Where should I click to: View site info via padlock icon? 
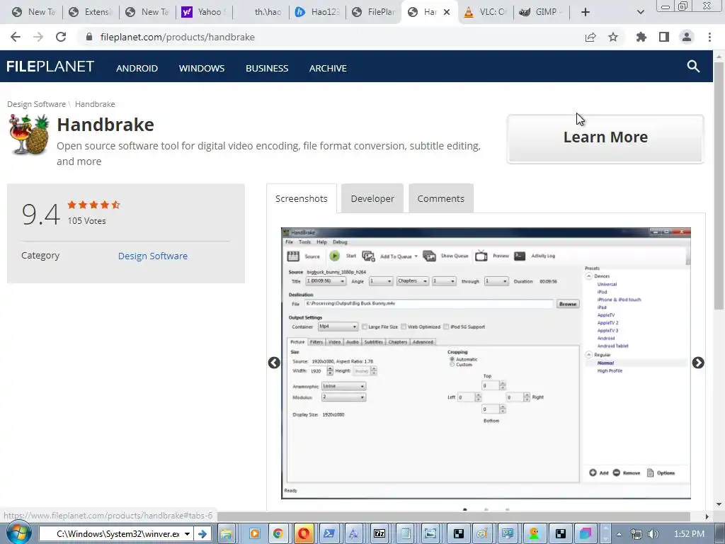click(x=89, y=37)
